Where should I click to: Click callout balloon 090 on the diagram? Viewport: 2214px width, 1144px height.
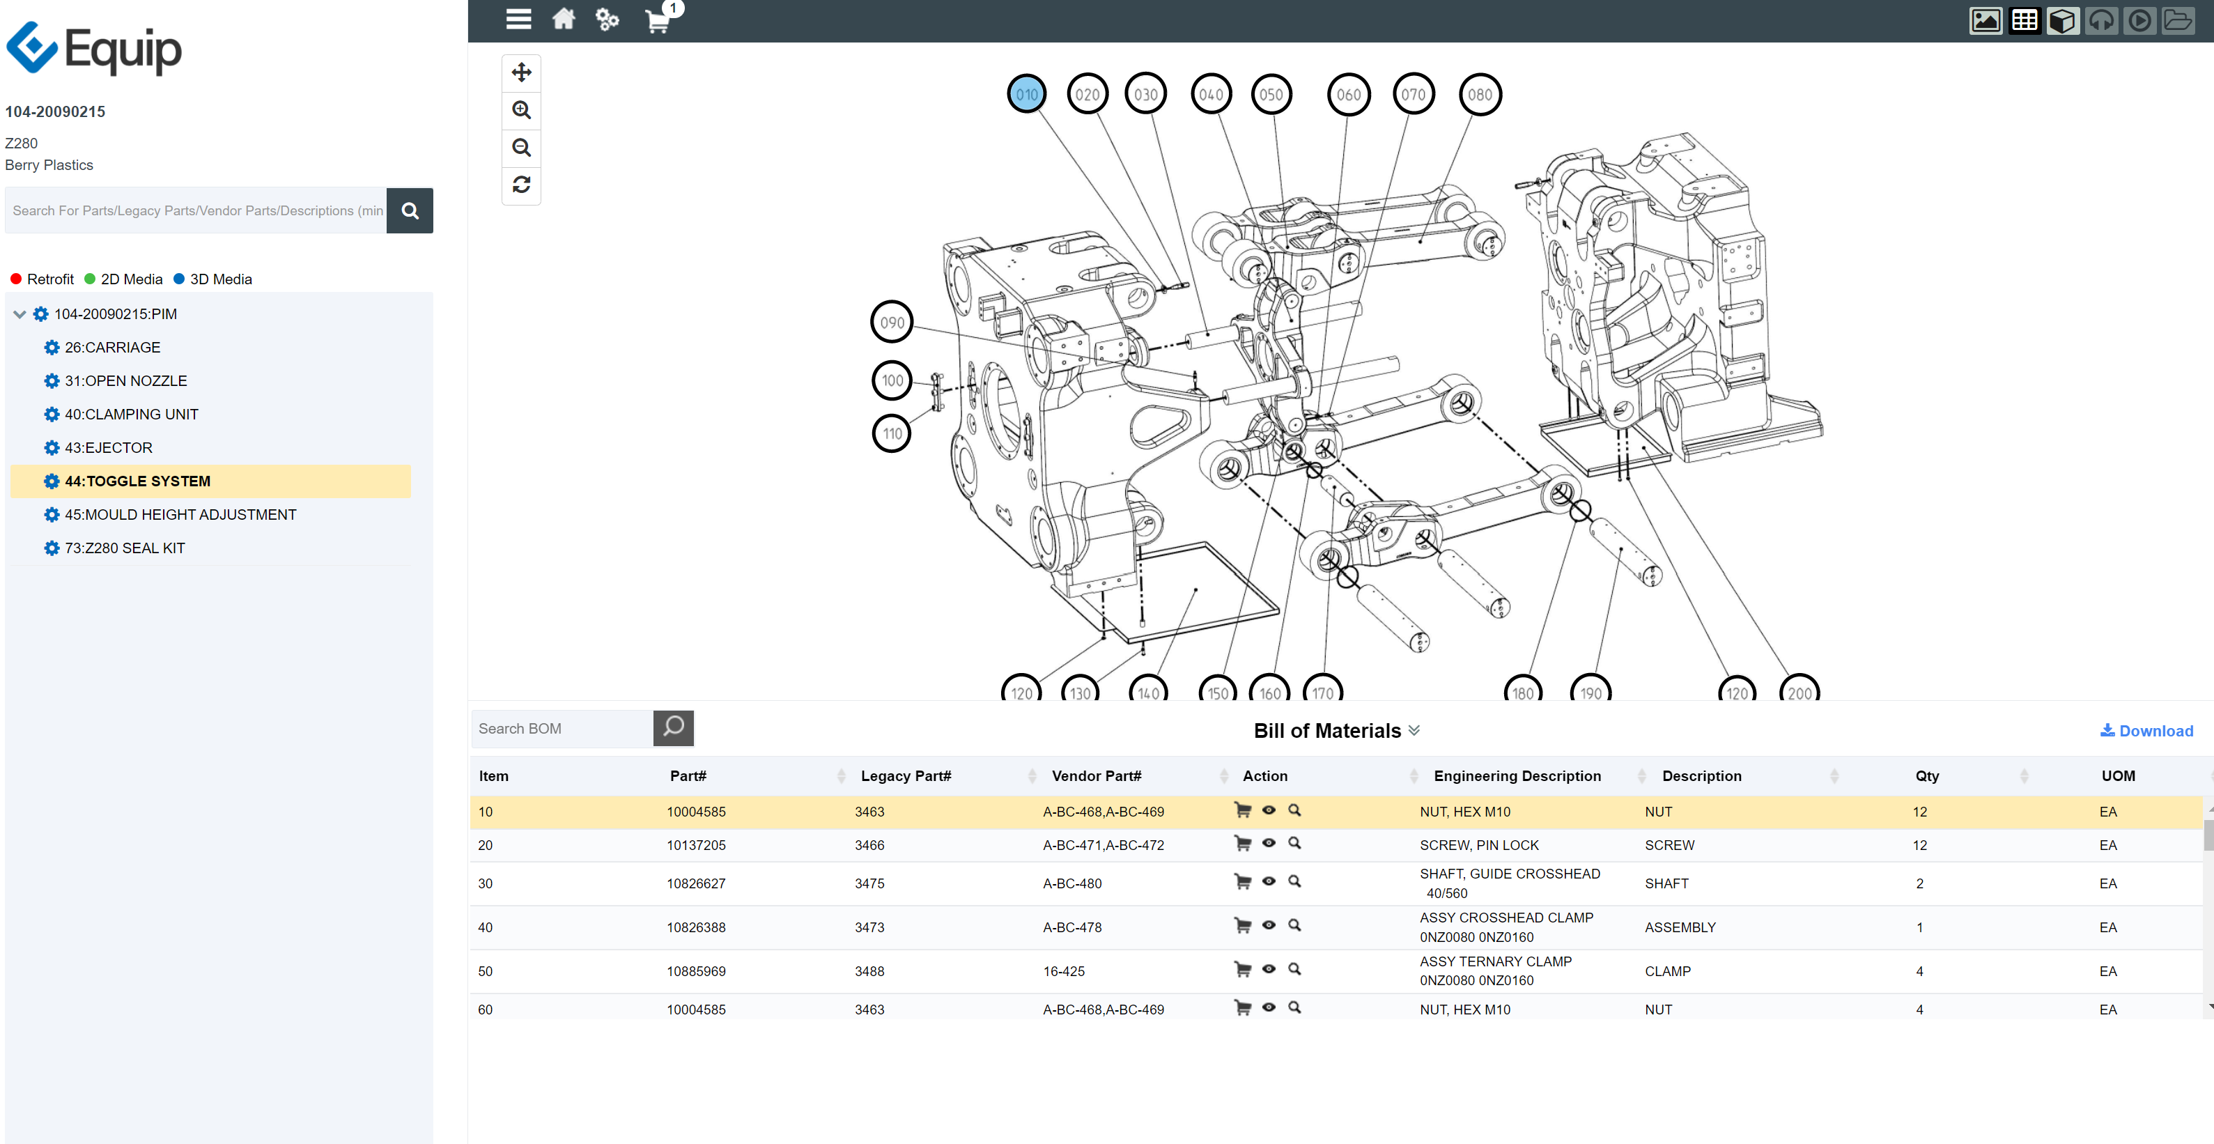pyautogui.click(x=892, y=323)
